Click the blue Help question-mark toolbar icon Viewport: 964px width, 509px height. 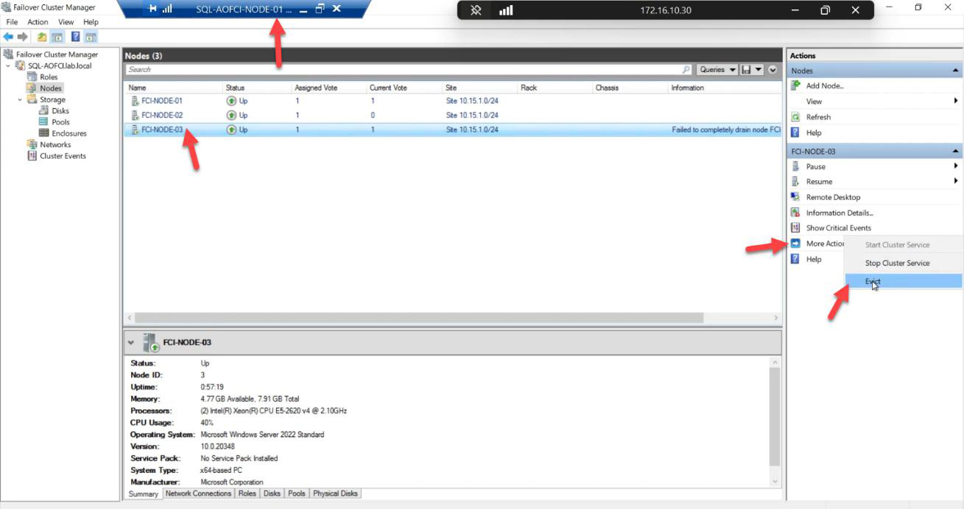tap(75, 37)
